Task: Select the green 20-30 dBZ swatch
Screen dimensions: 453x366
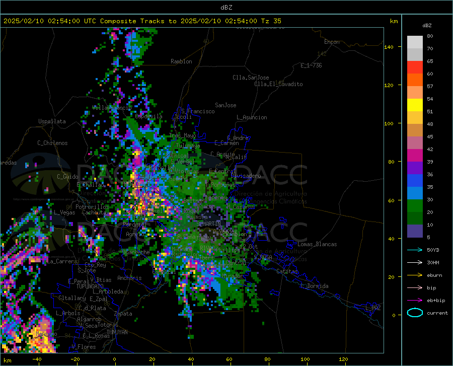Action: pyautogui.click(x=415, y=206)
